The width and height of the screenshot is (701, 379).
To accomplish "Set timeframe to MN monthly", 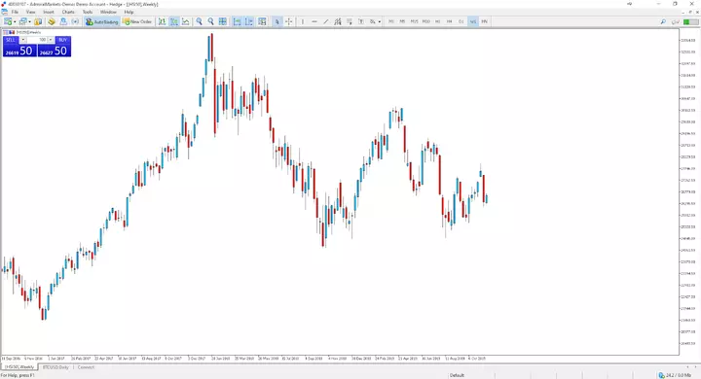I will coord(484,21).
